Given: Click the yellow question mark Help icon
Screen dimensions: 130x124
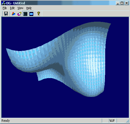Looking at the screenshot, I should click(x=38, y=14).
